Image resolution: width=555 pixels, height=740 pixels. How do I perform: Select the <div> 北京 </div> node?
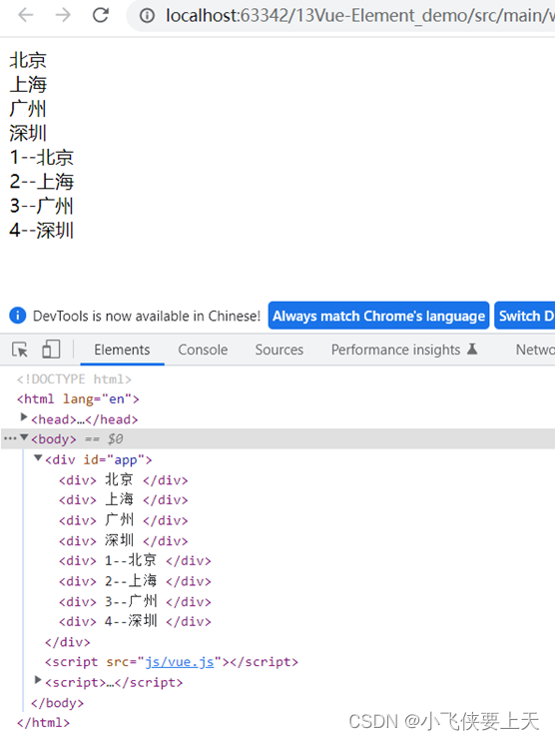pyautogui.click(x=124, y=480)
